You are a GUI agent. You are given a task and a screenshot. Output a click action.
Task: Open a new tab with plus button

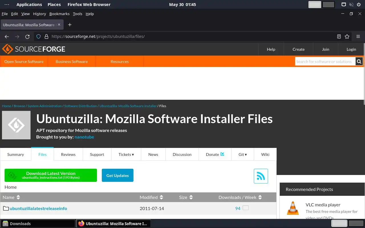[70, 25]
